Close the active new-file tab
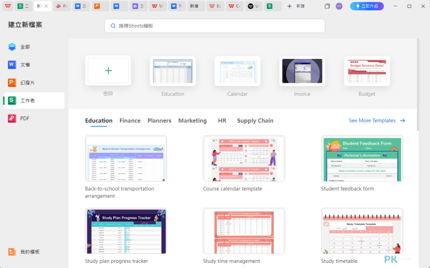 pos(46,6)
